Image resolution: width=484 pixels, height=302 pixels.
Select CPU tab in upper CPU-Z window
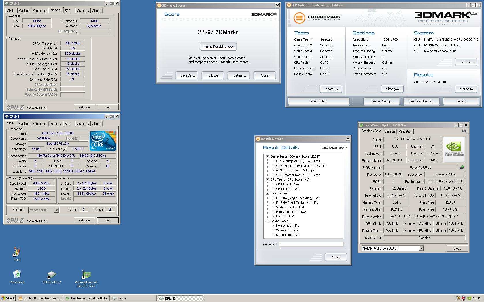pyautogui.click(x=10, y=11)
